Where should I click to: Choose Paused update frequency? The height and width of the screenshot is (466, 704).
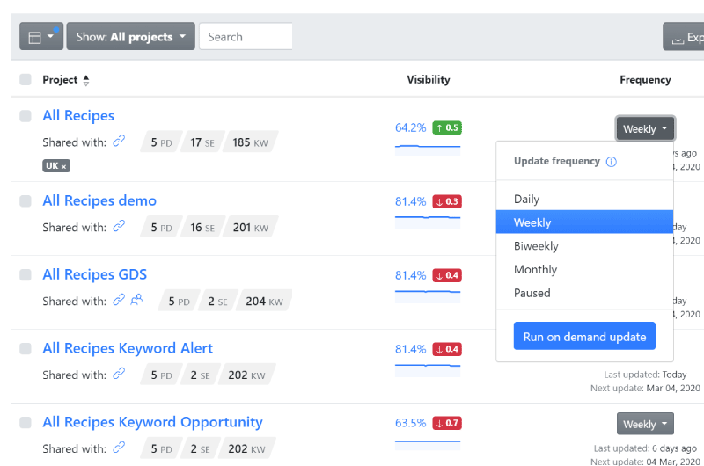coord(584,293)
